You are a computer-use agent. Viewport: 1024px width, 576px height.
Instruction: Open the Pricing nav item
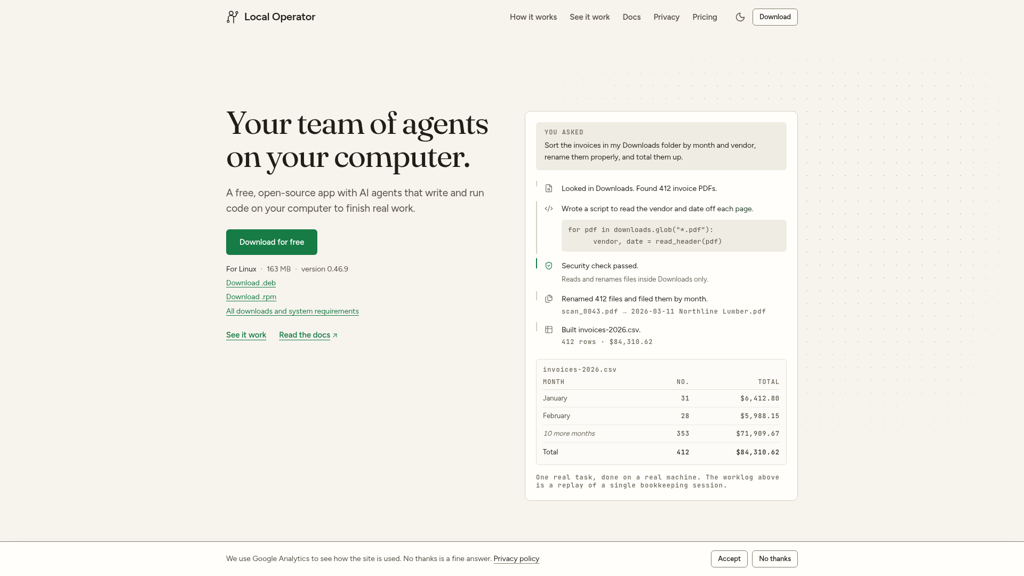coord(705,17)
